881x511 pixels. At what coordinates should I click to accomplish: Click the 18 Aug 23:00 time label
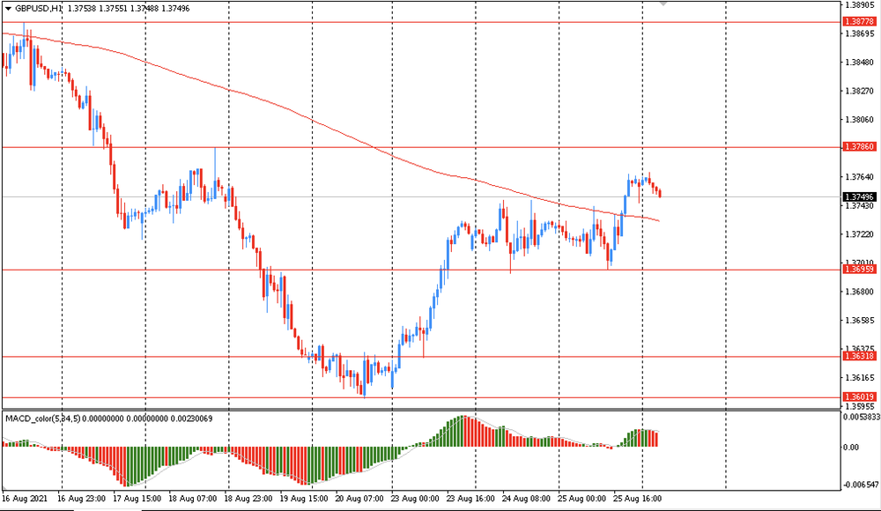tap(248, 499)
